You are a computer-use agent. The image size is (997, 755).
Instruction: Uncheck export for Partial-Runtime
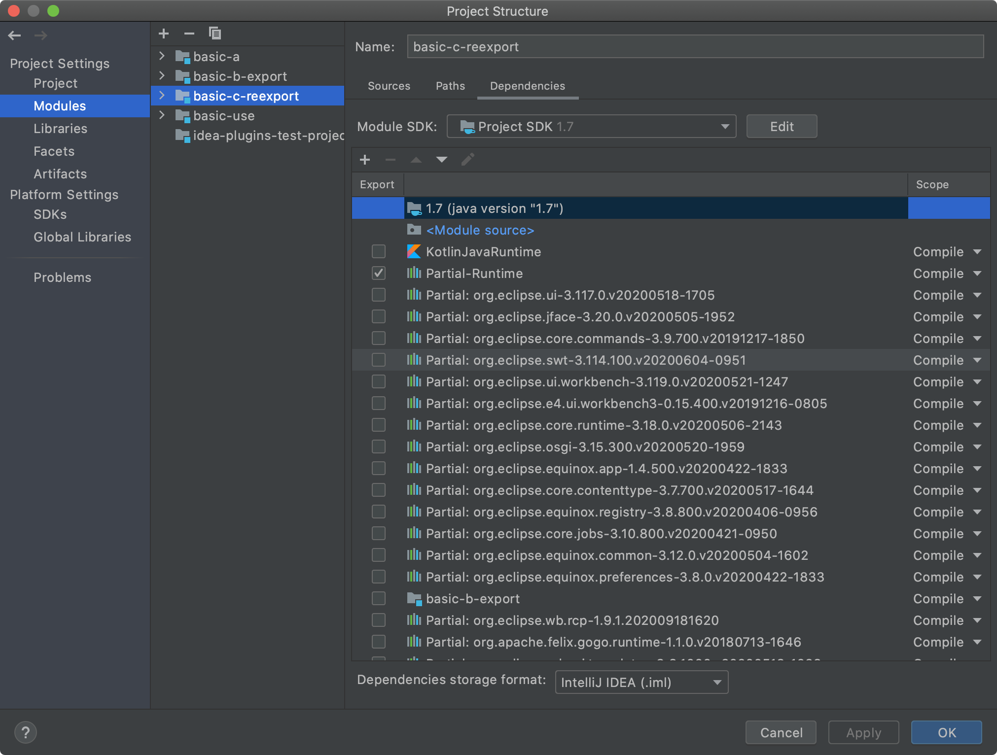(x=379, y=274)
